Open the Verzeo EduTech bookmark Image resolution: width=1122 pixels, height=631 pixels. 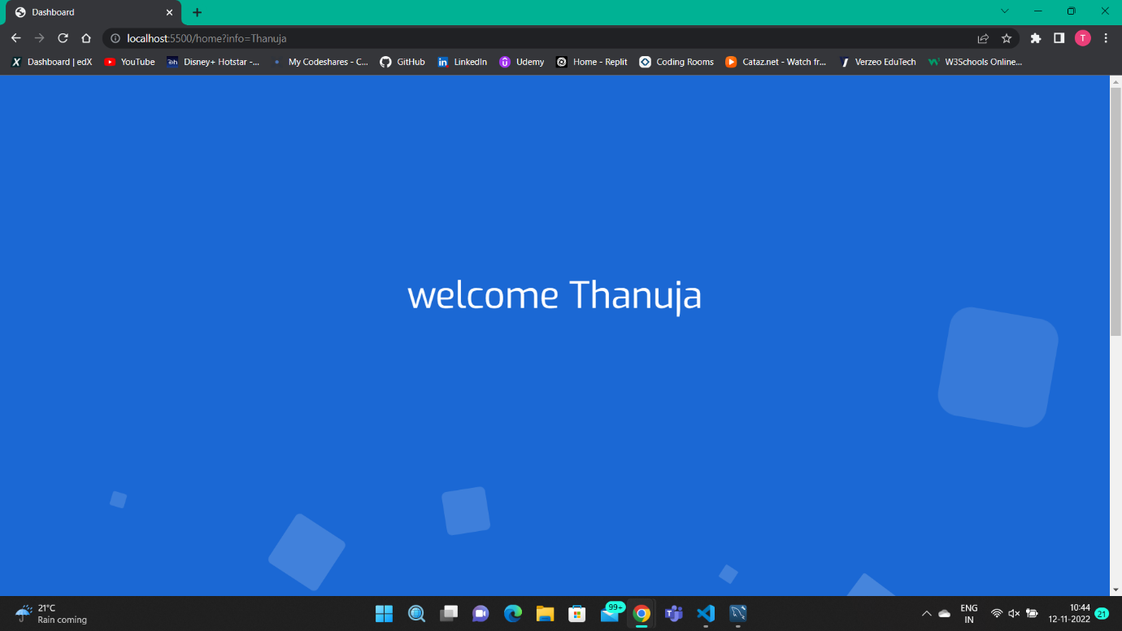877,62
